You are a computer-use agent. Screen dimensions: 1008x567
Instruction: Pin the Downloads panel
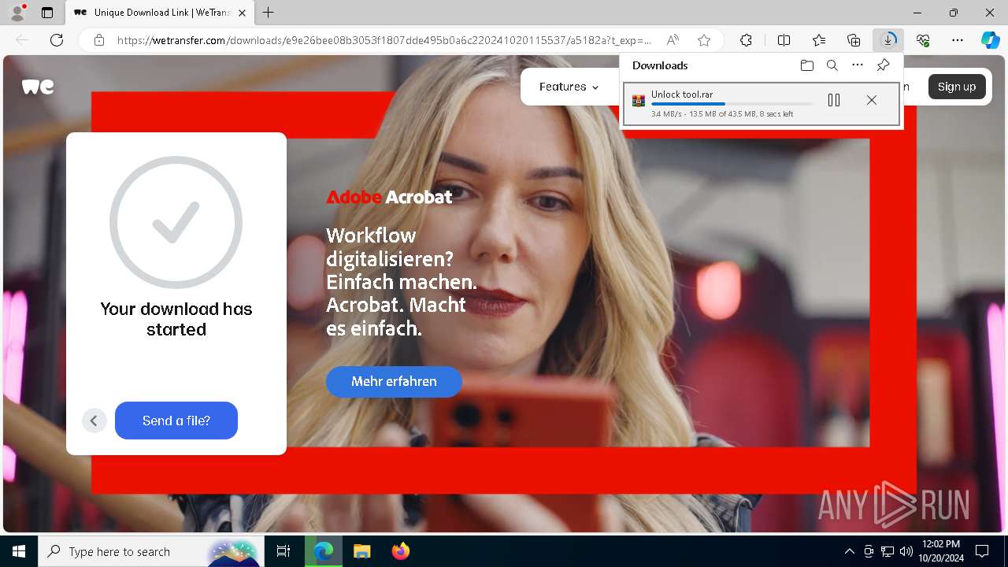[884, 65]
